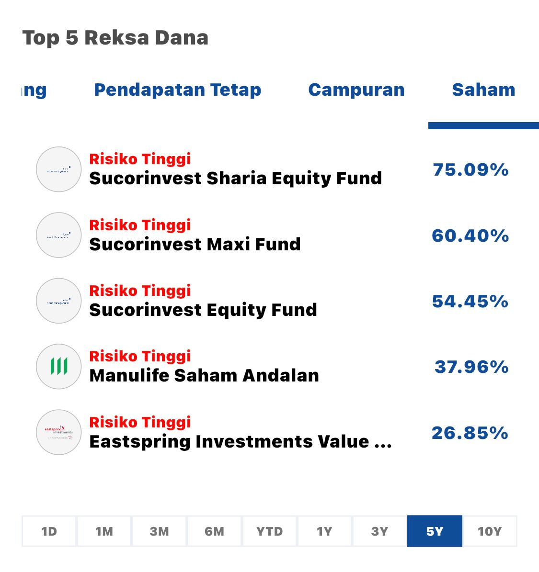
Task: Click Eastspring Investments logo icon
Action: pyautogui.click(x=59, y=432)
